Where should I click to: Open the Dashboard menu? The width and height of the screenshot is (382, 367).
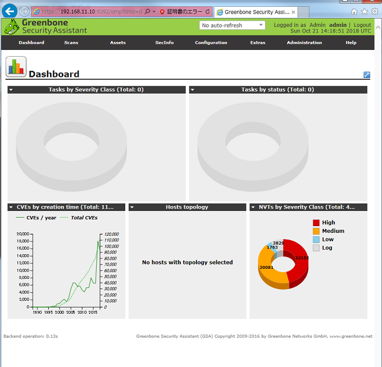(31, 43)
